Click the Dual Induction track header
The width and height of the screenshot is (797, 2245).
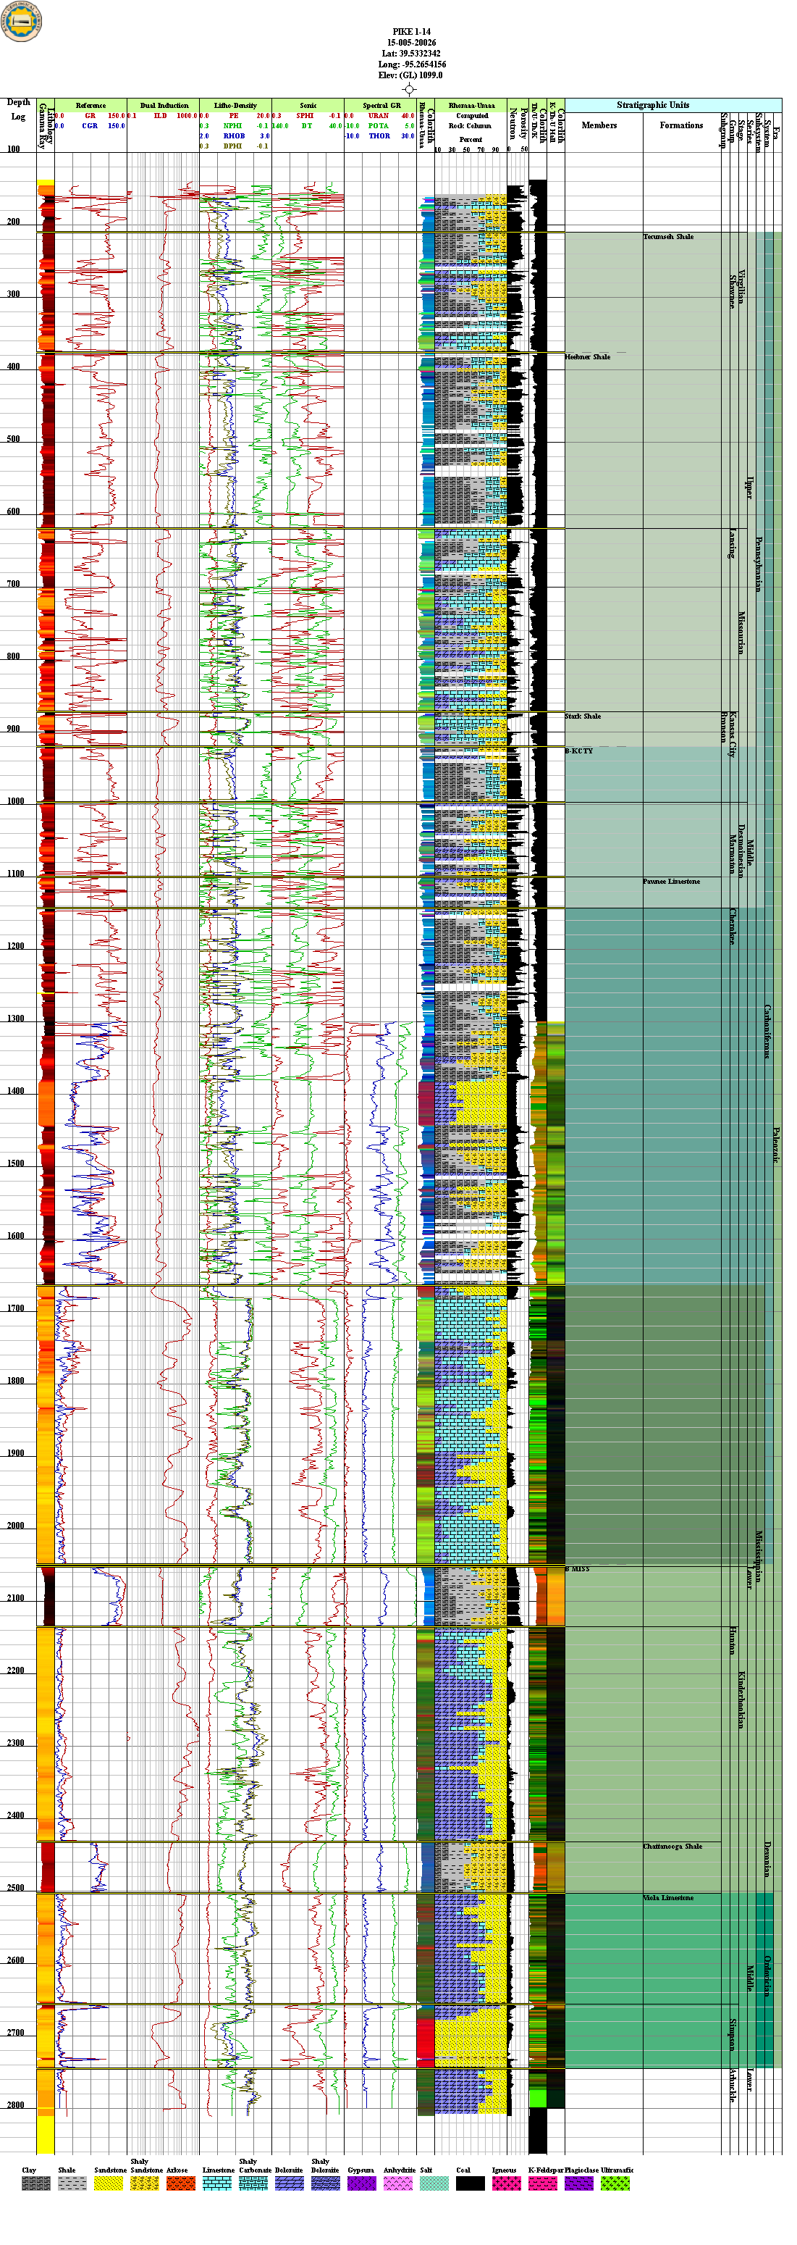pyautogui.click(x=164, y=106)
